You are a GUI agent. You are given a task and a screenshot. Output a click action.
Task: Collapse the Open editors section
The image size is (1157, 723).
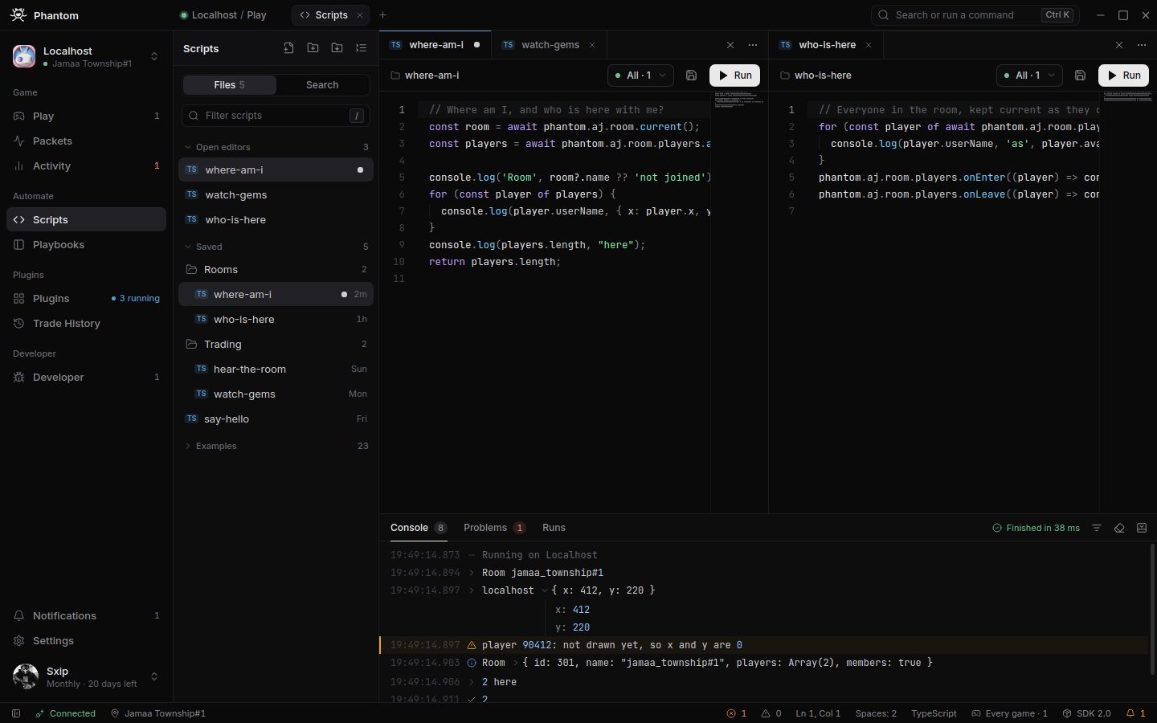tap(275, 147)
